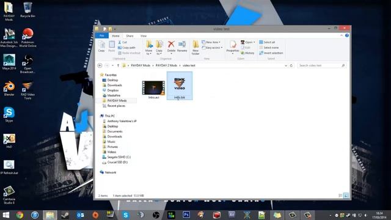Open Pokemon World Online desktop shortcut
Viewport: 391px width, 220px height.
point(27,37)
